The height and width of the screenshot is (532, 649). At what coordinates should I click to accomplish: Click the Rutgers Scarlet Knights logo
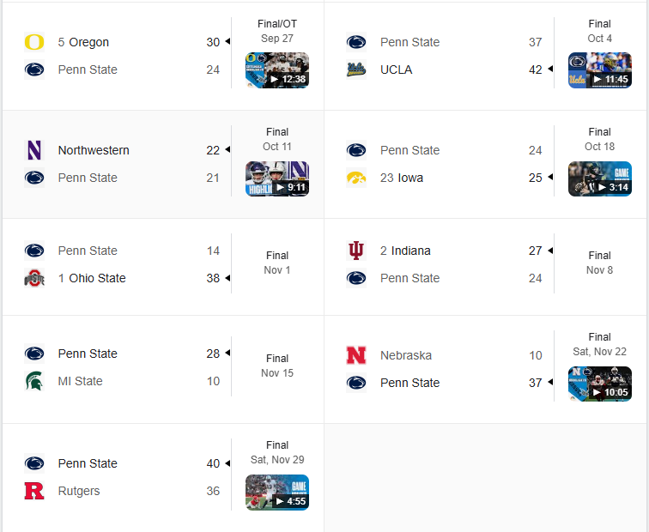coord(34,491)
